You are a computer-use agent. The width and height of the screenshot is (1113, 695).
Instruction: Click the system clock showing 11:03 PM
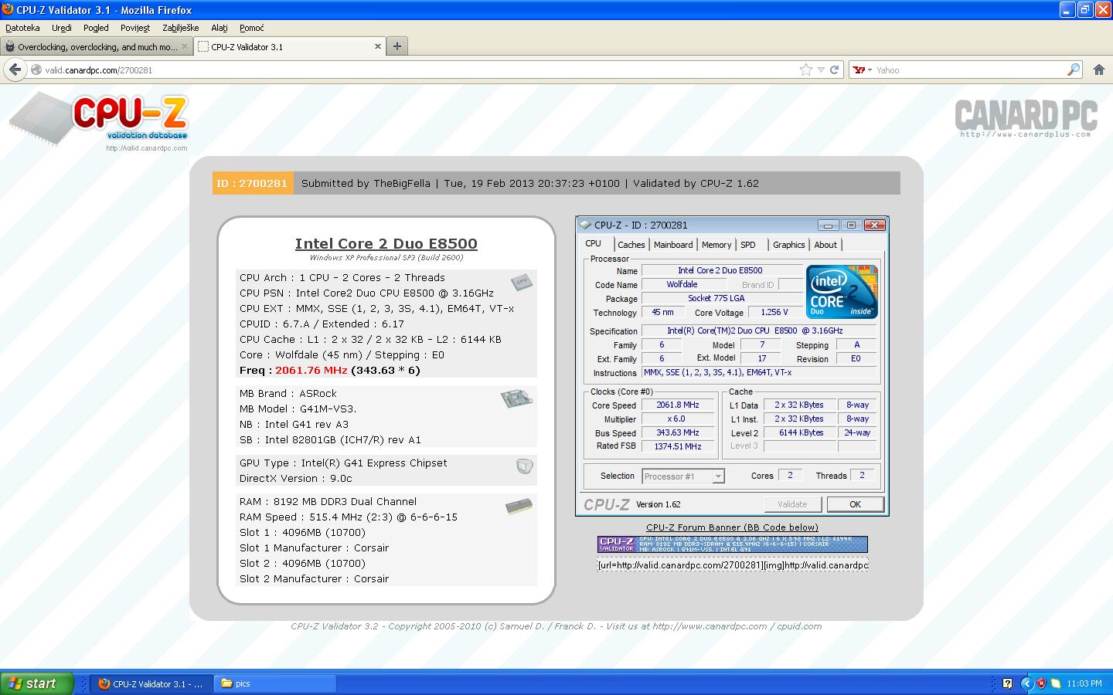(x=1084, y=683)
